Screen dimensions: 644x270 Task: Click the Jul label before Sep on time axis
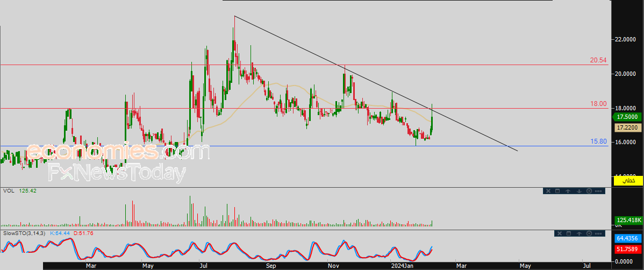click(203, 266)
